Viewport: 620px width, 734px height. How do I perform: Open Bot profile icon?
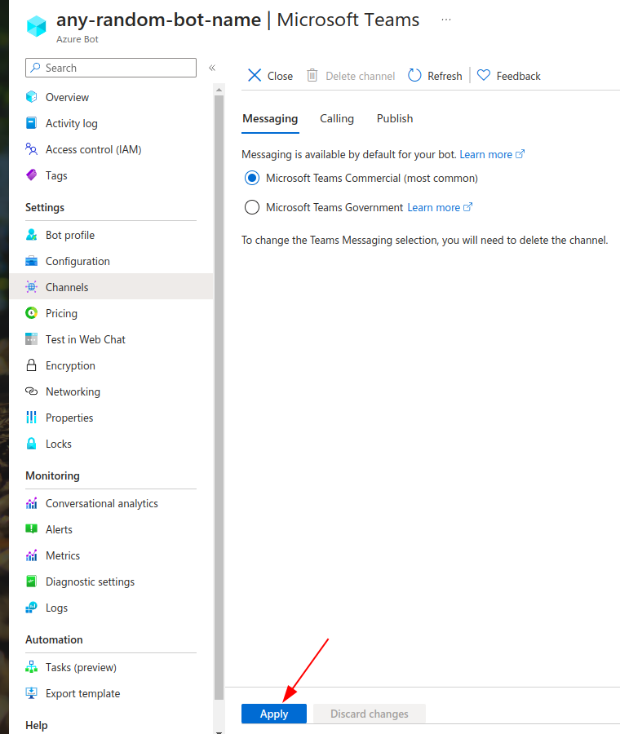click(31, 235)
